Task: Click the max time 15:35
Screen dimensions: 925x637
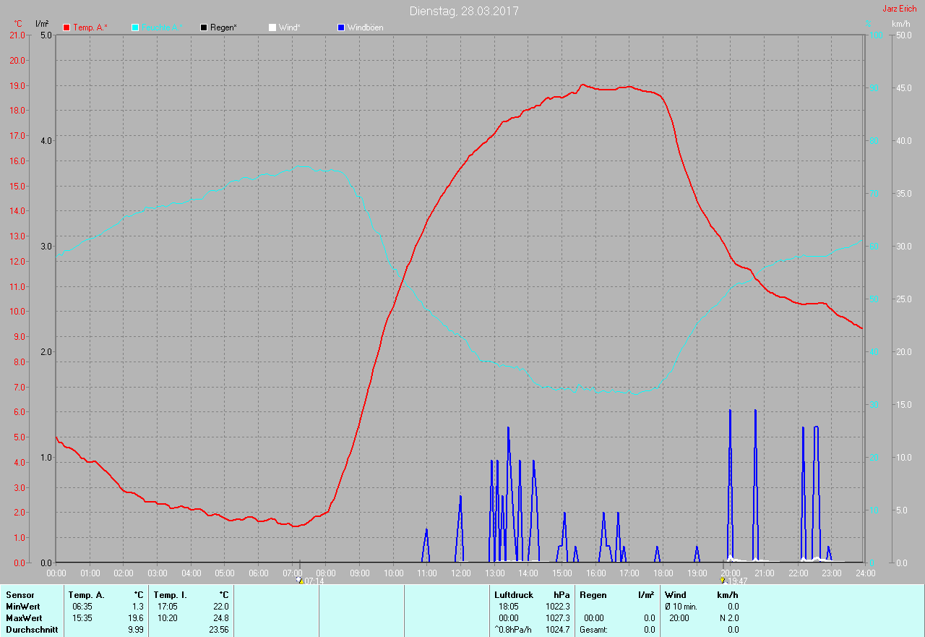Action: pyautogui.click(x=82, y=618)
